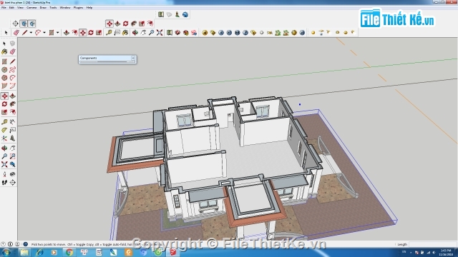458x257 pixels.
Task: Click the Share Model icon
Action: 186,33
